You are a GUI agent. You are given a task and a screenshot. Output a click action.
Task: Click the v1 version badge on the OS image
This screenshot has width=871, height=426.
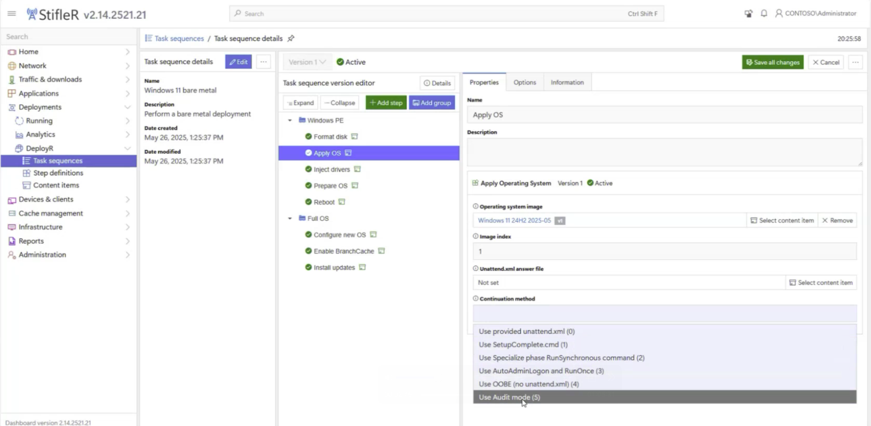[560, 221]
